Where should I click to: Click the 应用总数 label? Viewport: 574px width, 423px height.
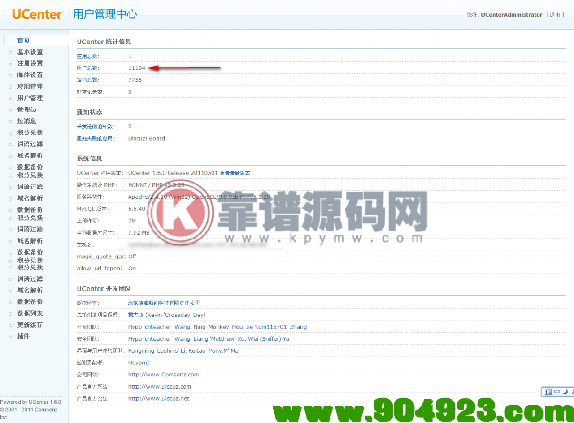[88, 56]
